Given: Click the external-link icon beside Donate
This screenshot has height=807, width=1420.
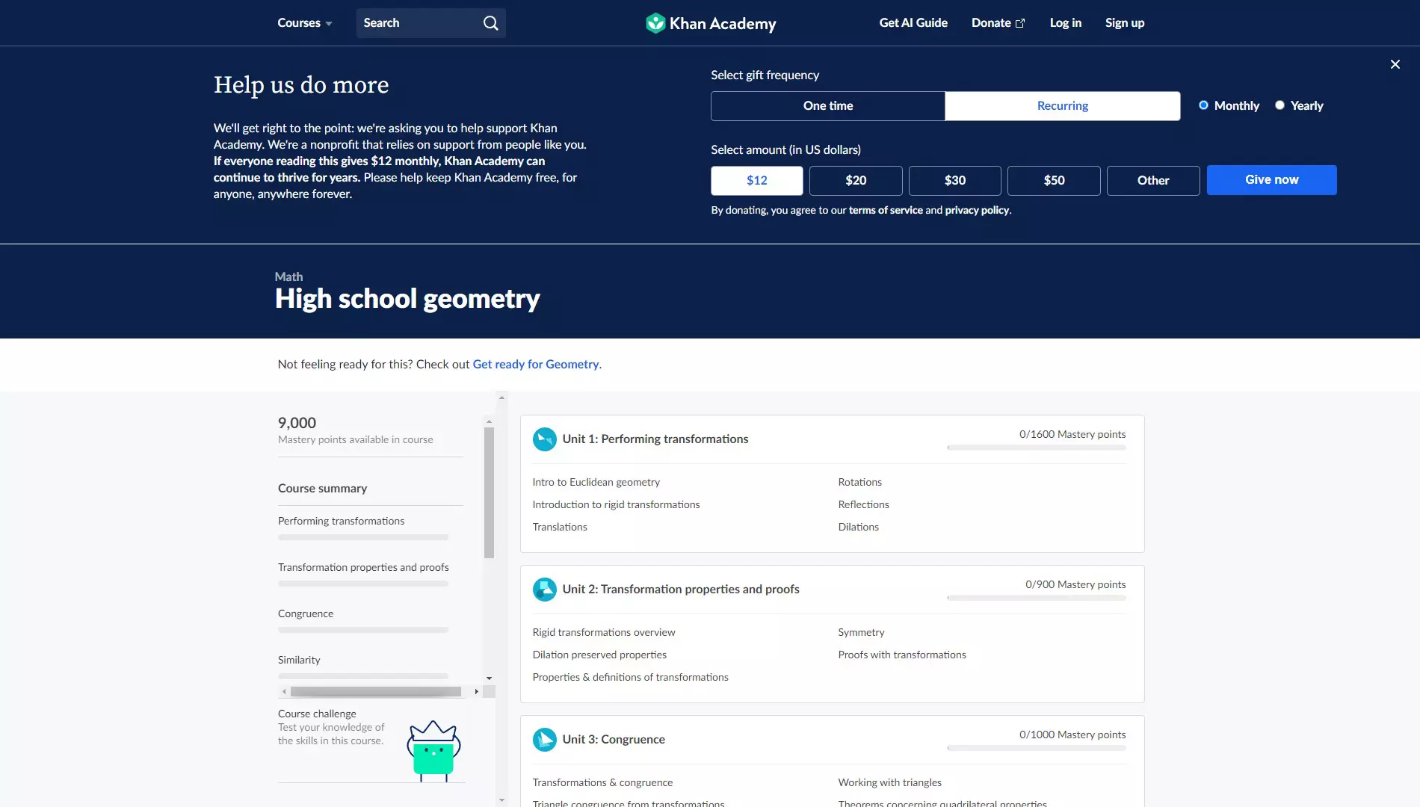Looking at the screenshot, I should point(1020,22).
